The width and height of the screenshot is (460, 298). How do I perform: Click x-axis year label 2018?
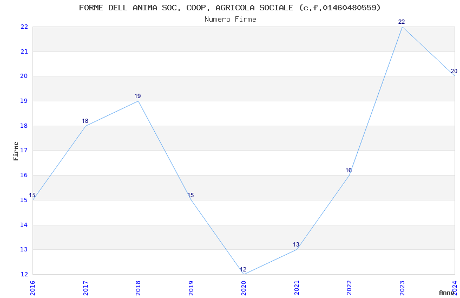click(138, 288)
